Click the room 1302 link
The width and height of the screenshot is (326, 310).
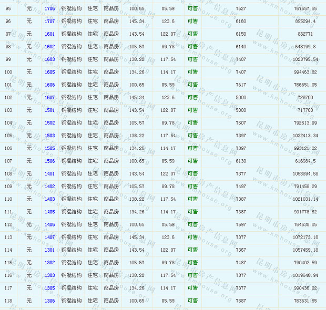[49, 263]
